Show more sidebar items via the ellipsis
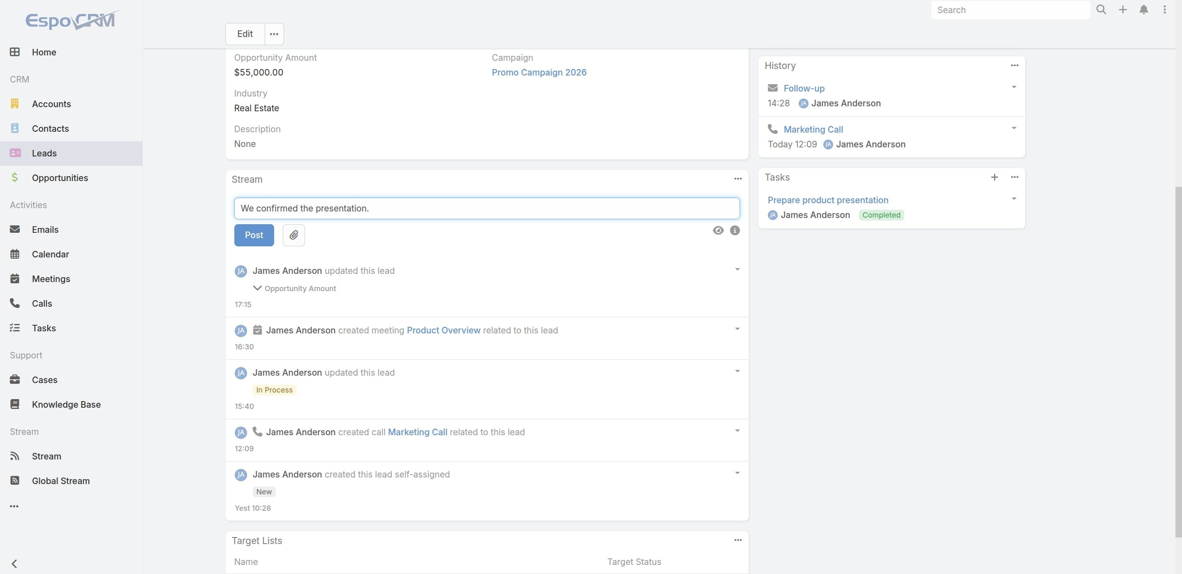This screenshot has width=1182, height=574. (x=14, y=506)
